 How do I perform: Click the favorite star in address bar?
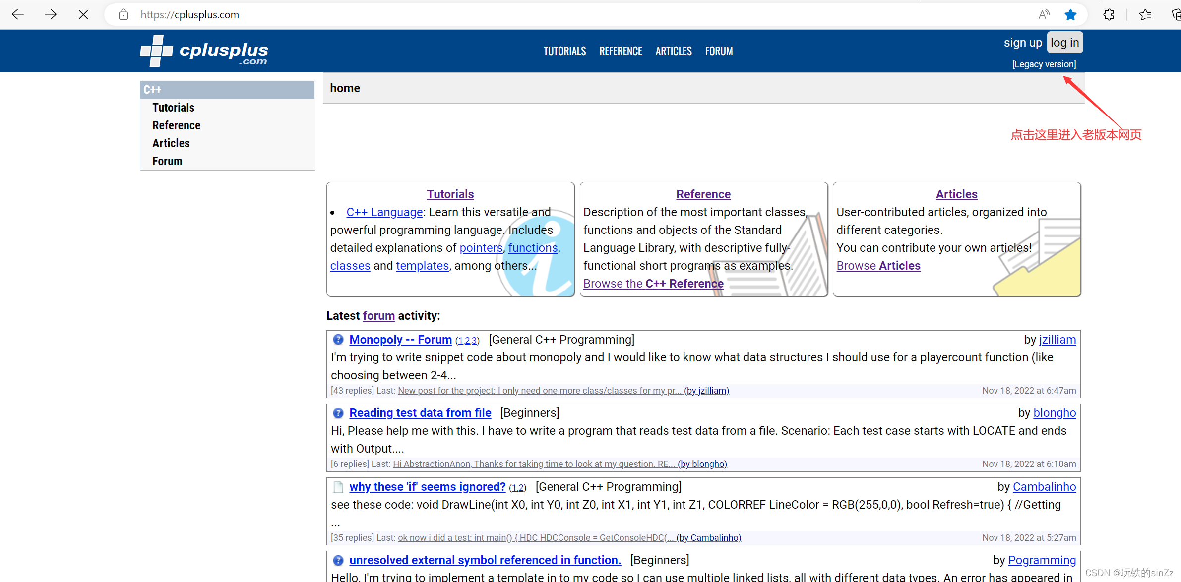pyautogui.click(x=1070, y=15)
